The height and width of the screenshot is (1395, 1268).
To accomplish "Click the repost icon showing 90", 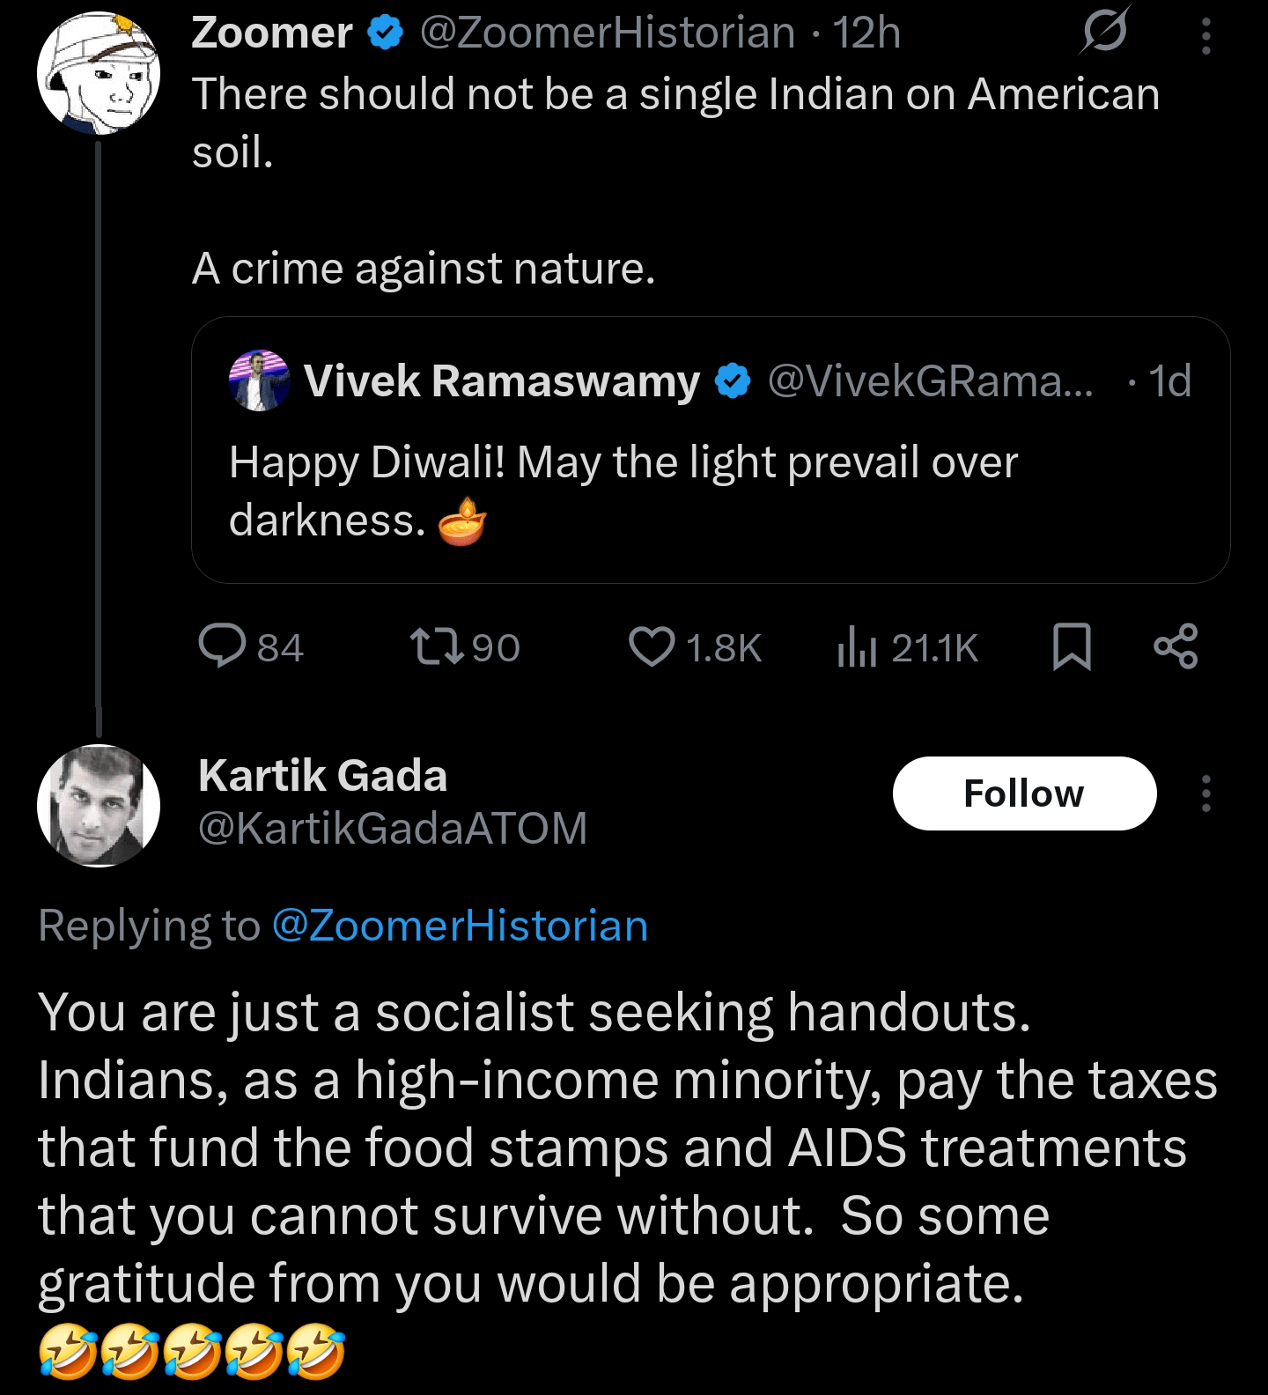I will pyautogui.click(x=438, y=647).
